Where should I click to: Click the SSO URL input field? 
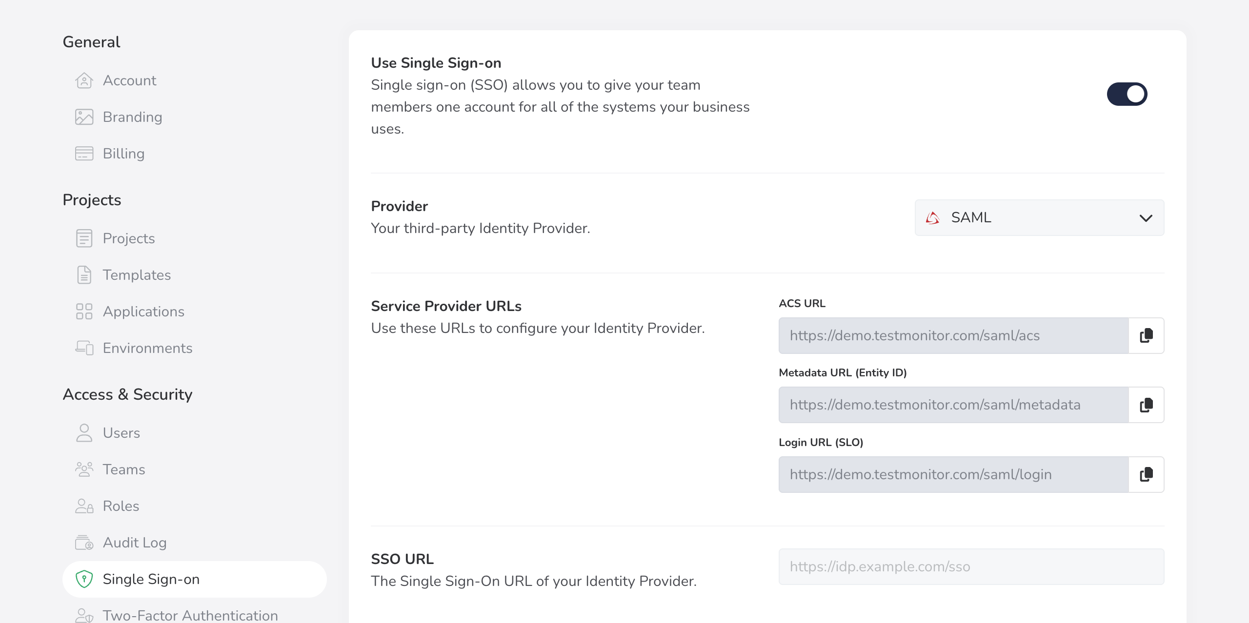pos(971,566)
